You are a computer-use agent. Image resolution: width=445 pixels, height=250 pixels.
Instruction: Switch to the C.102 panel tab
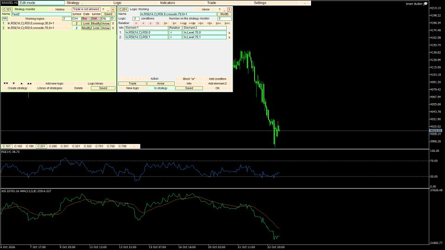point(18,146)
